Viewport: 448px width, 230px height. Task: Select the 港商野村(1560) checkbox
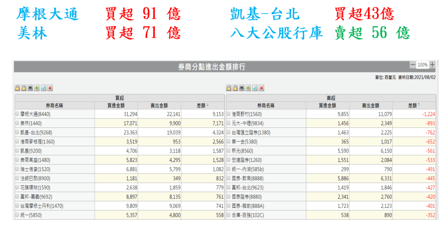click(x=228, y=114)
